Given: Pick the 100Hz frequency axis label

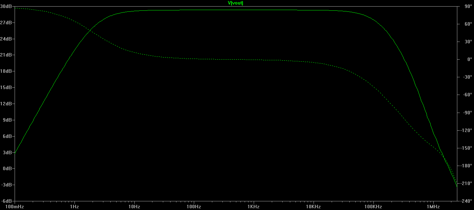Looking at the screenshot, I should pos(194,207).
